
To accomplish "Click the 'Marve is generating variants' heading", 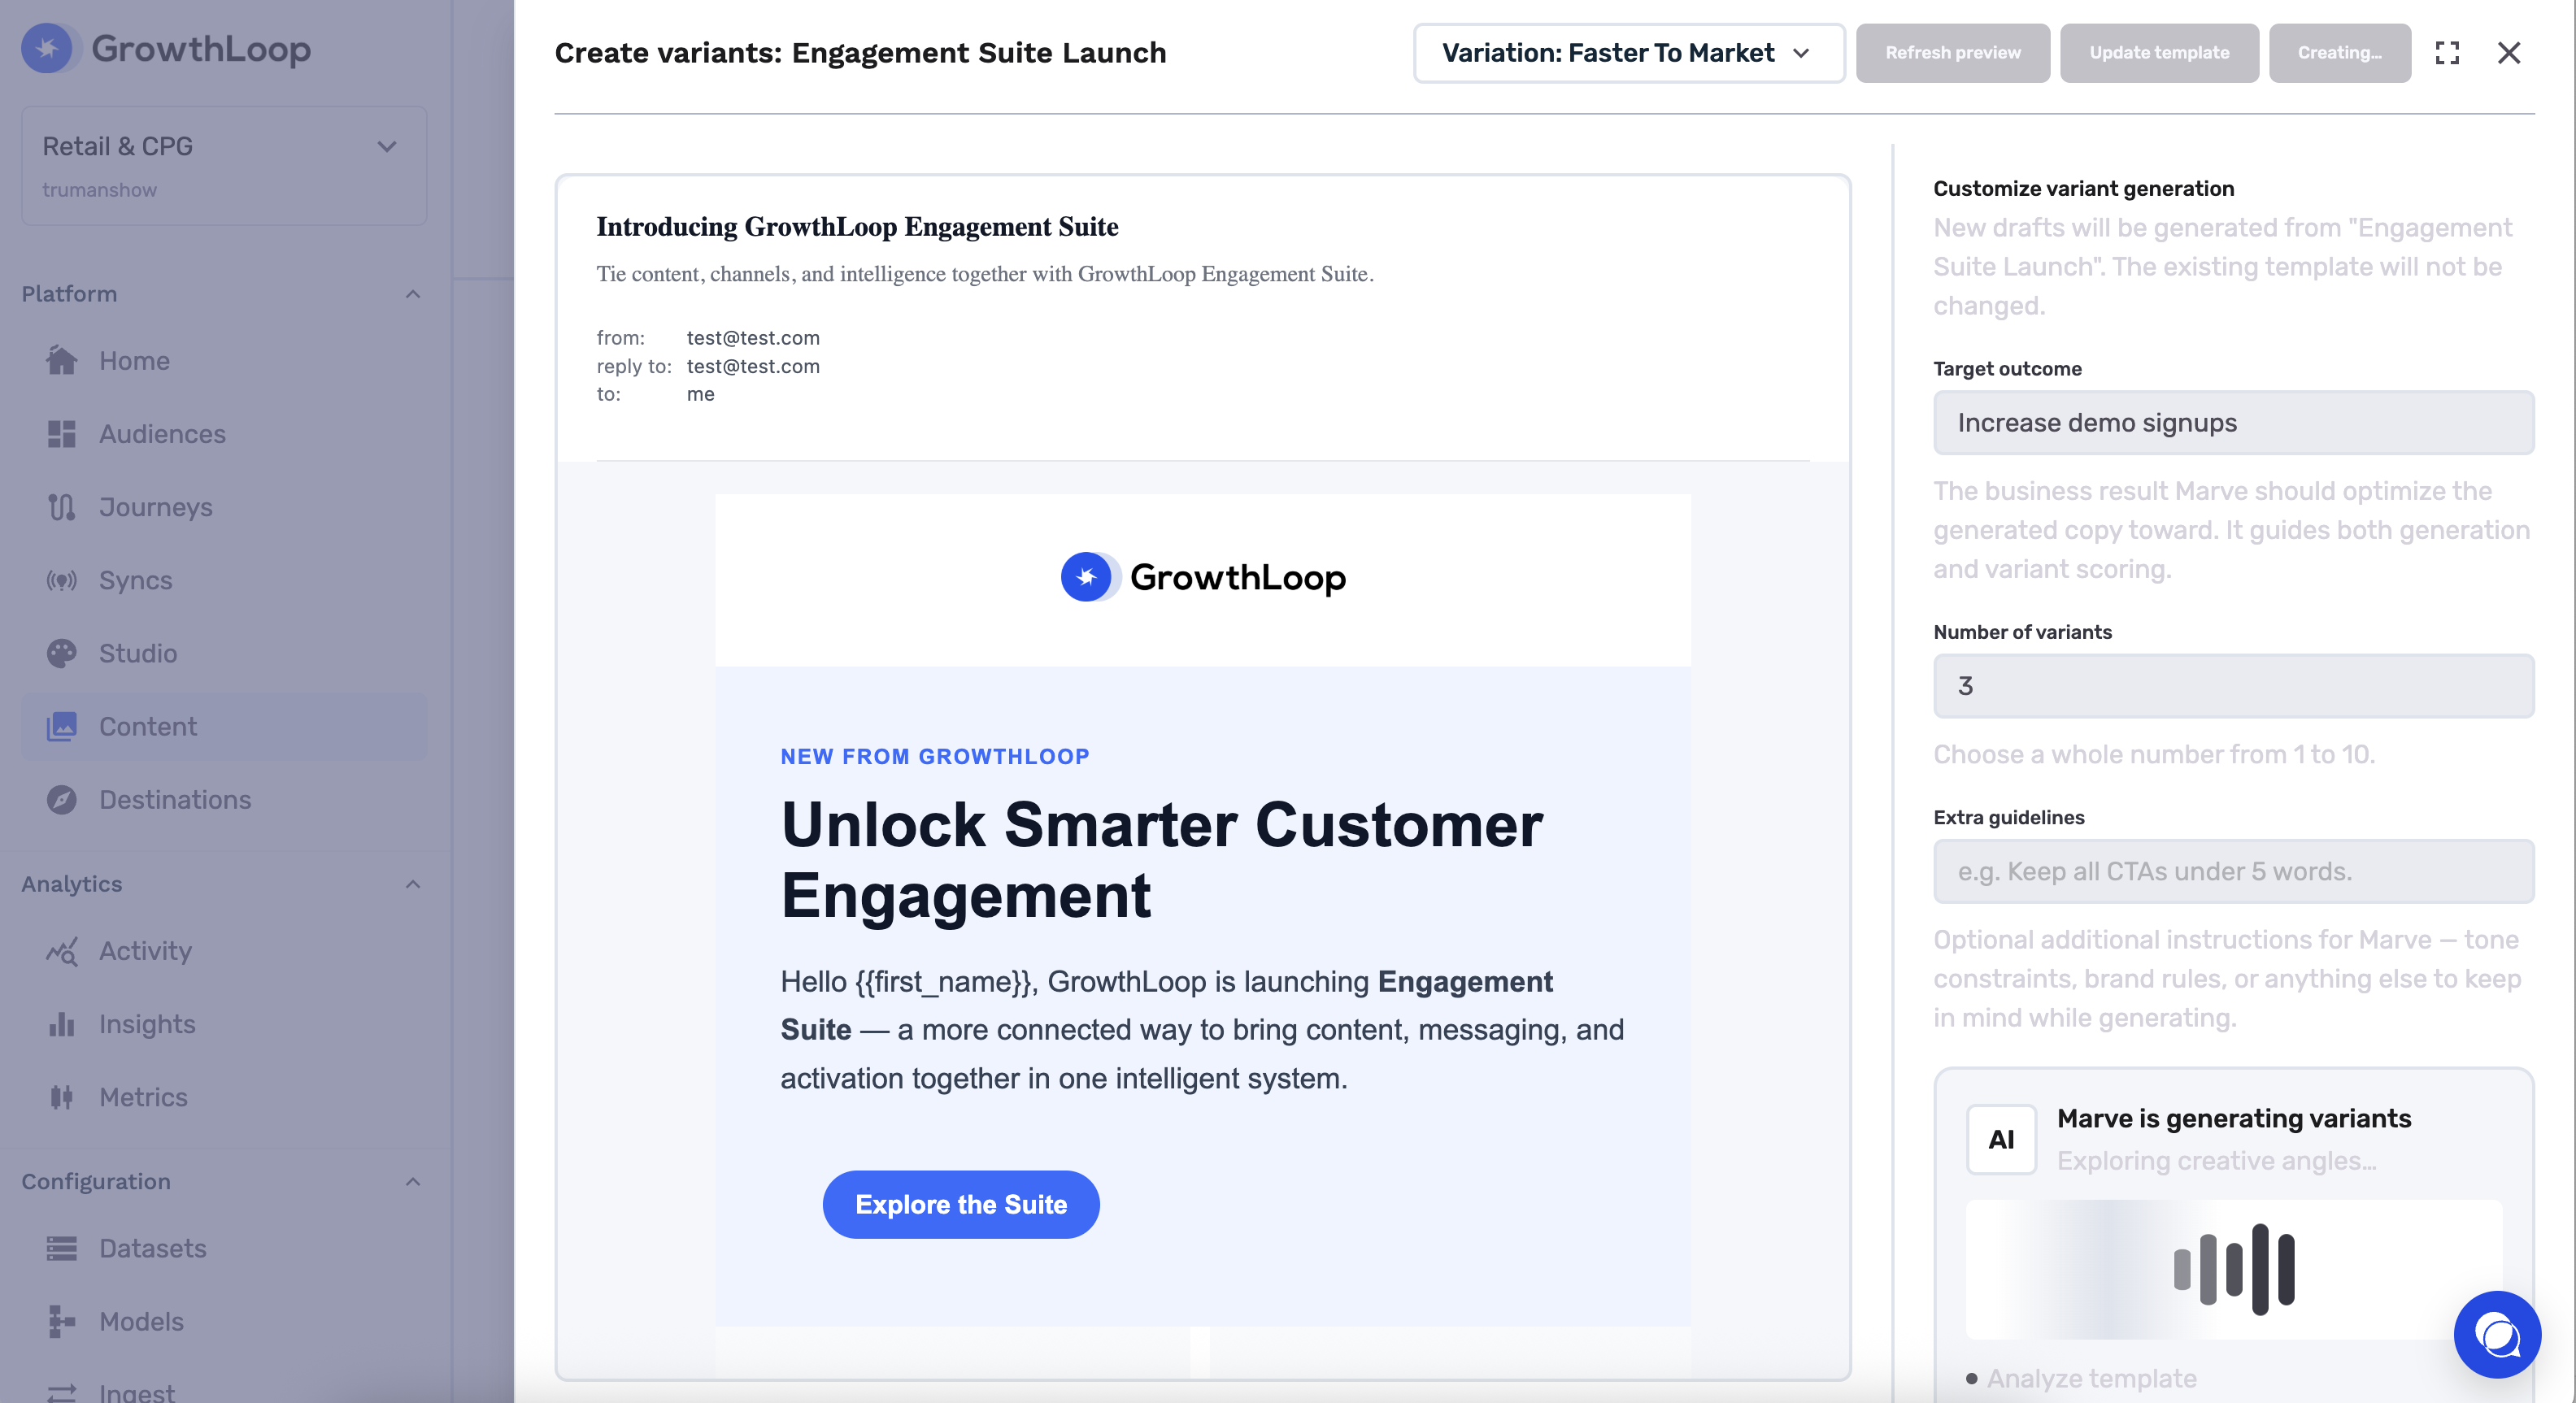I will coord(2234,1118).
